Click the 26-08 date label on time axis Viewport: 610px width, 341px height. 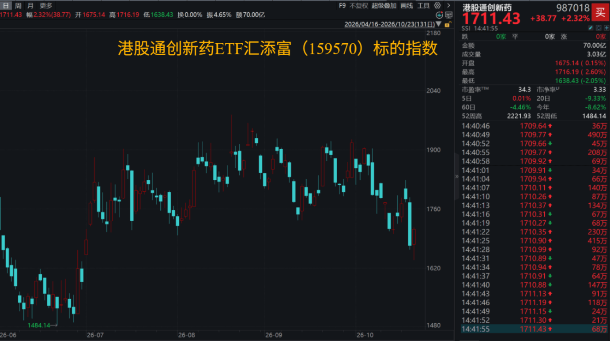(x=187, y=335)
